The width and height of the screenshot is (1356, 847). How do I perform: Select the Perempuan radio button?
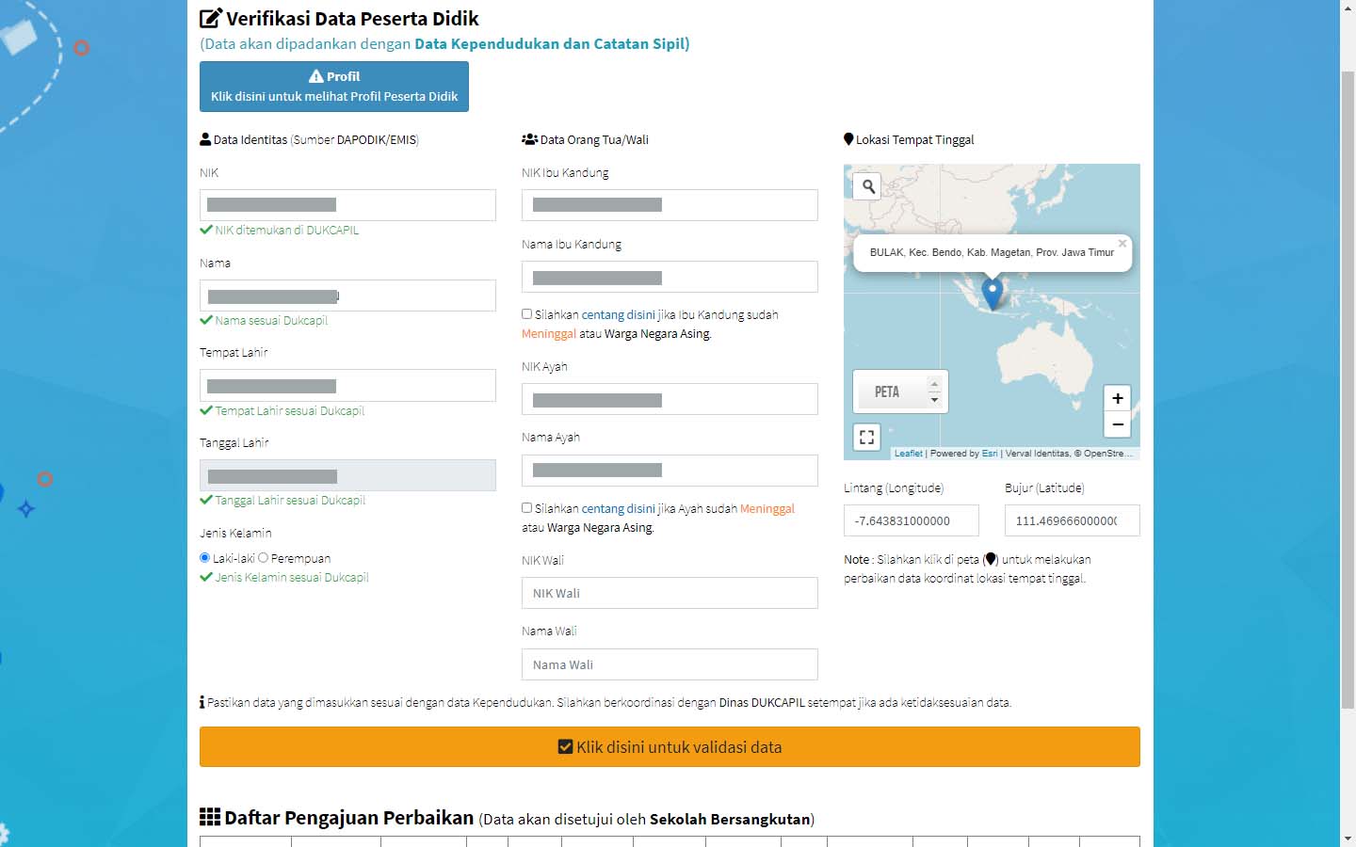pos(264,558)
